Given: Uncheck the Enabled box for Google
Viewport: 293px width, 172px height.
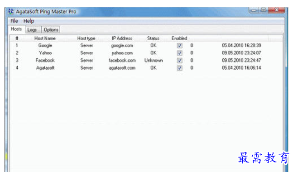Looking at the screenshot, I should pos(180,45).
